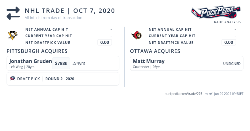Click the PuckPedia logo
250x131 pixels.
pyautogui.click(x=216, y=13)
